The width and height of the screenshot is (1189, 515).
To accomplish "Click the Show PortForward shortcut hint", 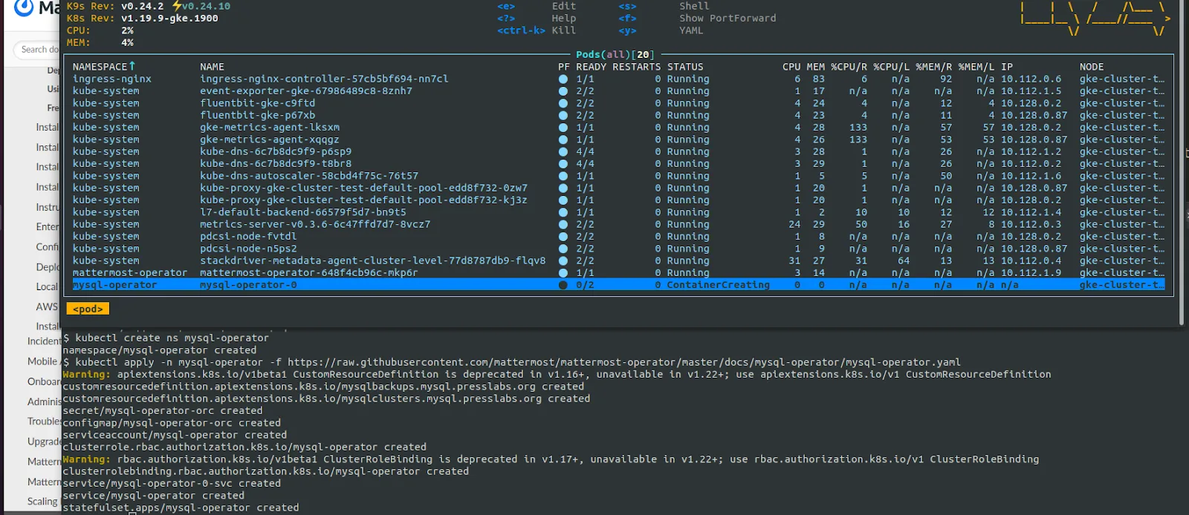I will point(728,19).
